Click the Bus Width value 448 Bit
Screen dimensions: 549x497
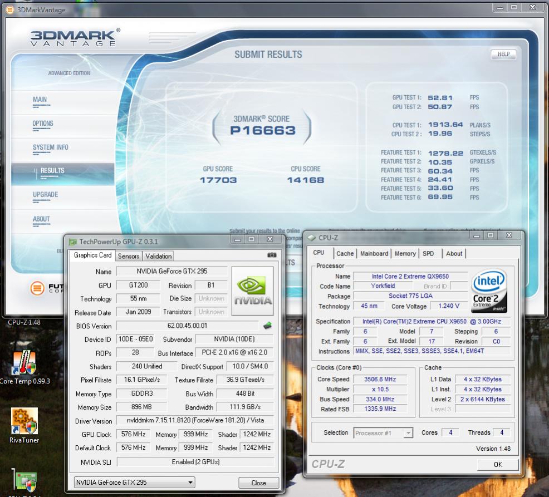pyautogui.click(x=245, y=393)
